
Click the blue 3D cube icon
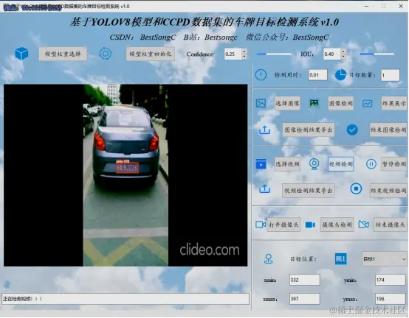[x=21, y=54]
